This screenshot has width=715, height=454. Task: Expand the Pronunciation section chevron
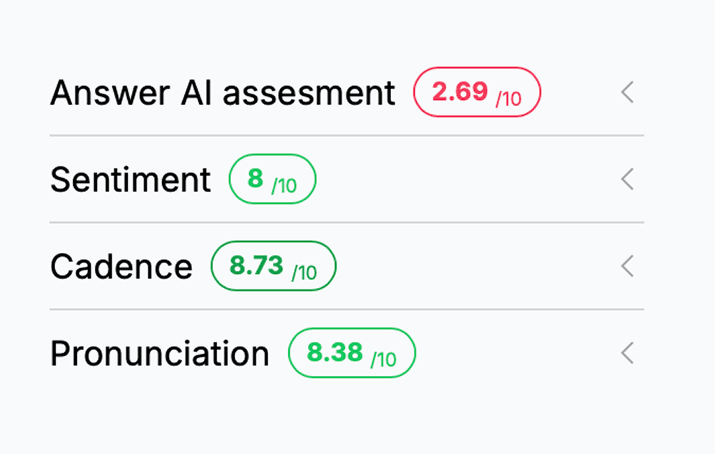click(627, 353)
